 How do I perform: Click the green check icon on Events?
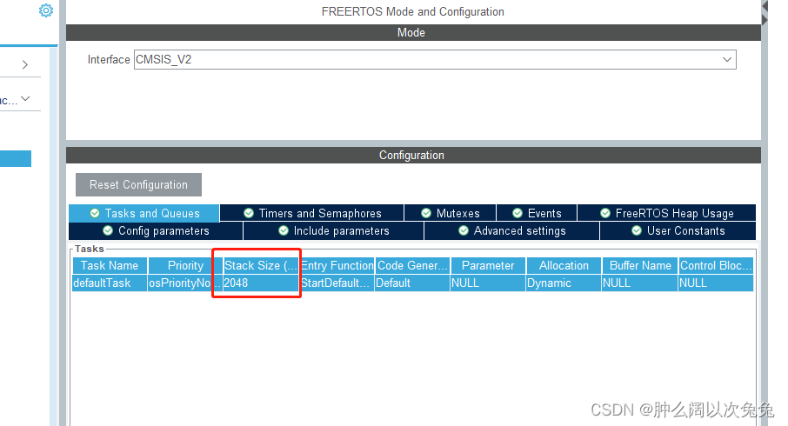[x=518, y=213]
